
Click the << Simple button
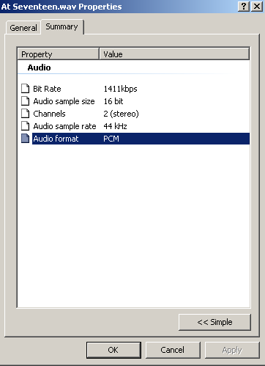coord(214,322)
